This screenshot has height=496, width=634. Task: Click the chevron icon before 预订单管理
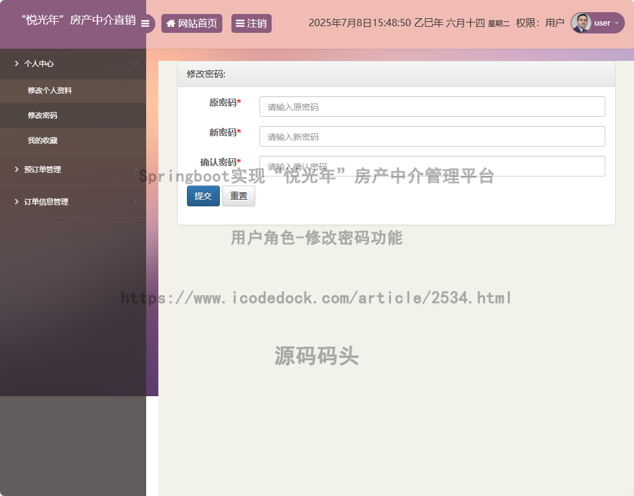[16, 169]
